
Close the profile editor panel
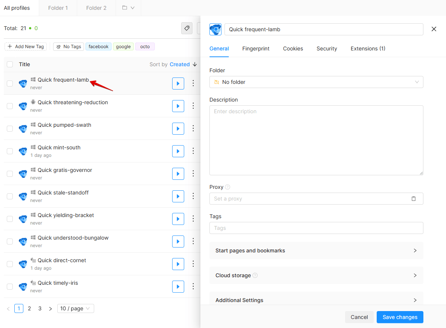coord(434,29)
